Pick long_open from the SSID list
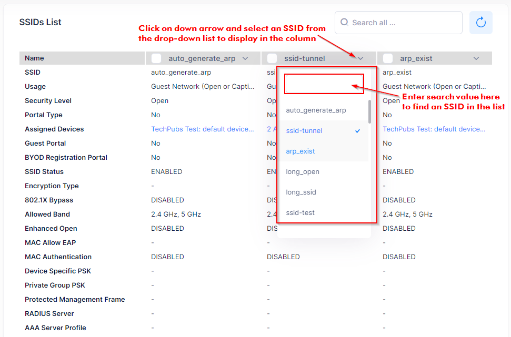Screen dimensions: 511x337 pos(303,172)
